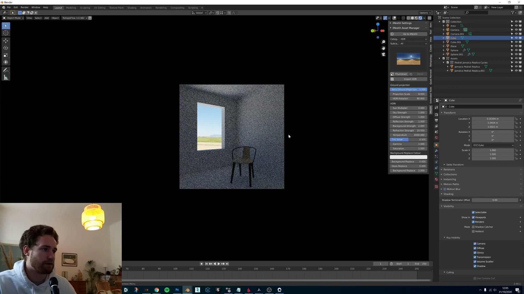524x294 pixels.
Task: Click the Go to iMeshh button
Action: point(409,34)
